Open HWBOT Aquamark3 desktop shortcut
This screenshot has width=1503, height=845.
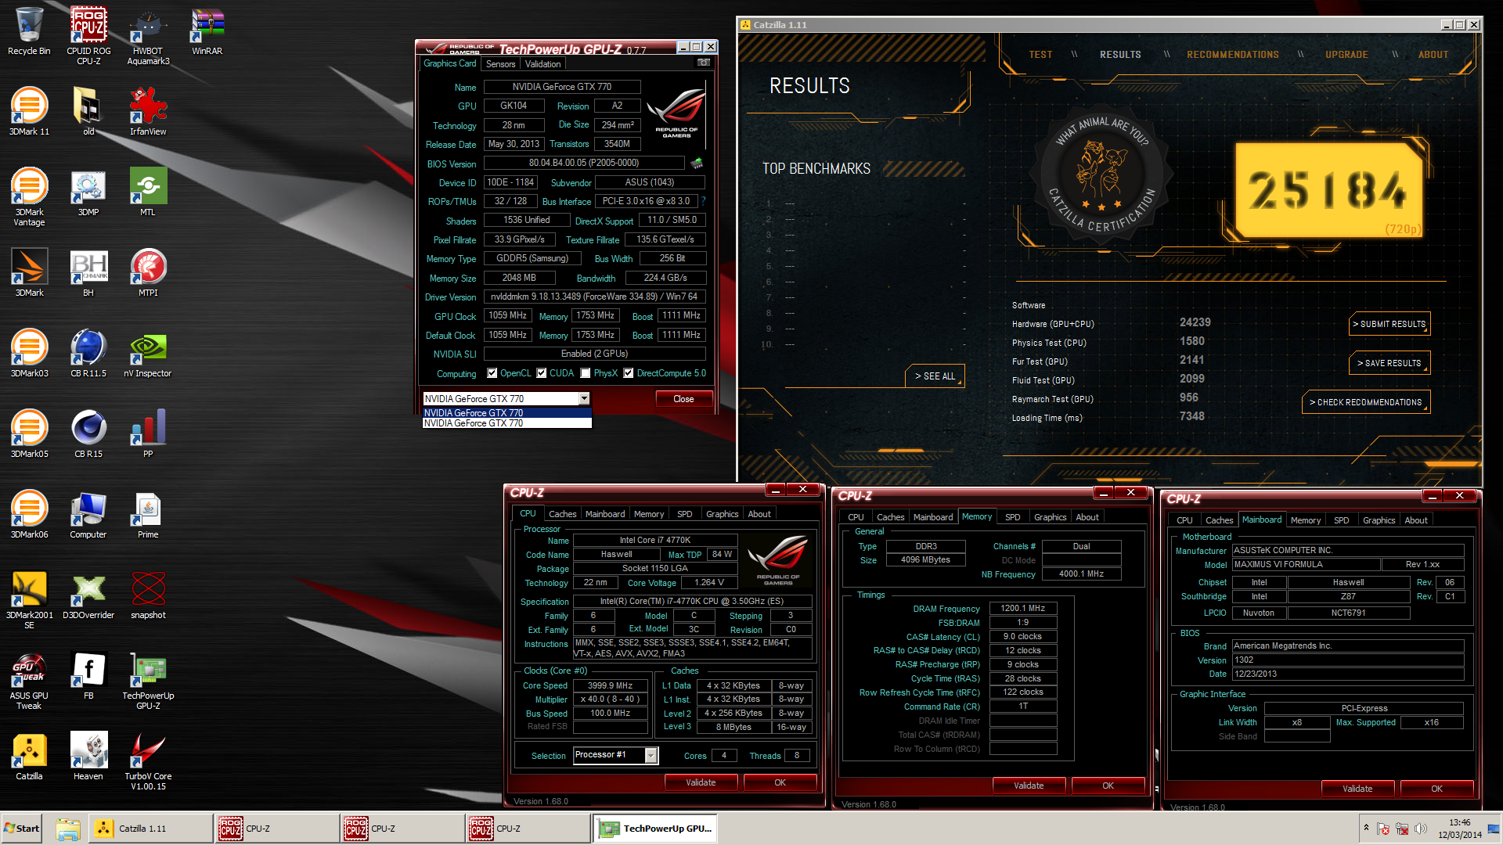(x=148, y=35)
